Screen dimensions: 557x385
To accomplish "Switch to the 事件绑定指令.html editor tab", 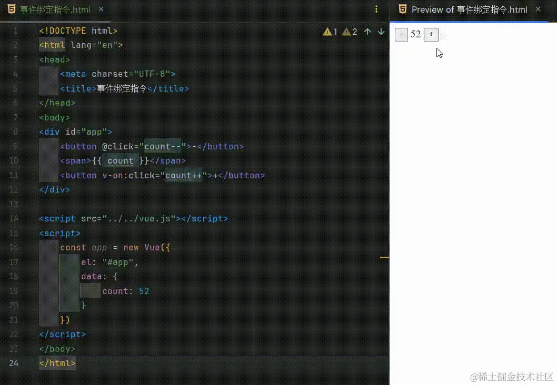I will [55, 9].
